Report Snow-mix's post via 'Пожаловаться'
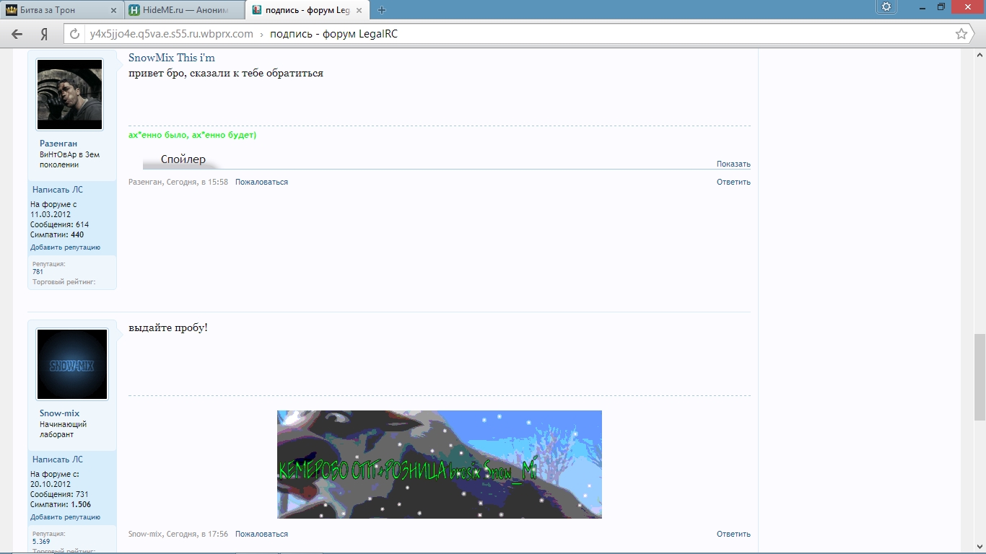Viewport: 986px width, 554px height. pyautogui.click(x=261, y=534)
